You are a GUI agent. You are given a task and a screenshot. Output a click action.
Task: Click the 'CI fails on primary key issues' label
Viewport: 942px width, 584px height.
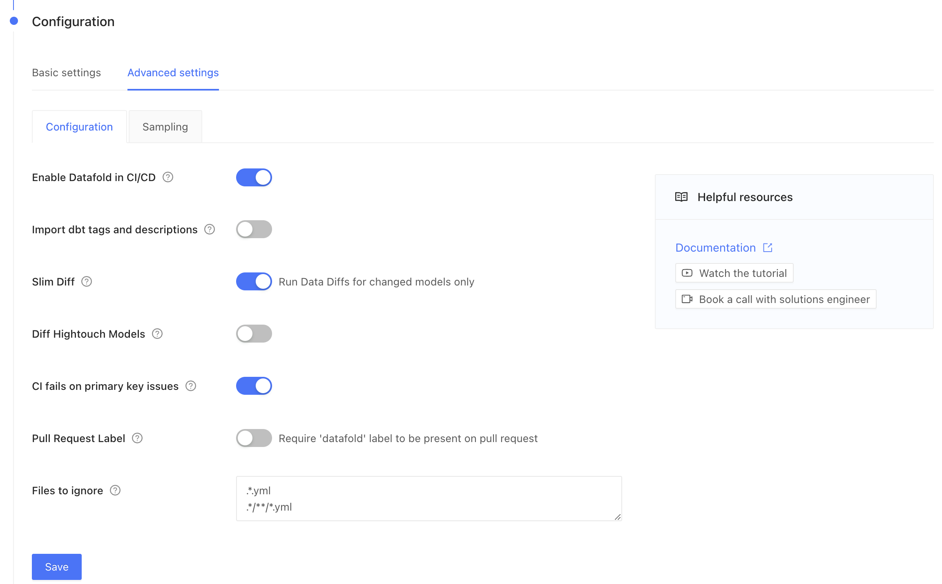click(x=105, y=386)
